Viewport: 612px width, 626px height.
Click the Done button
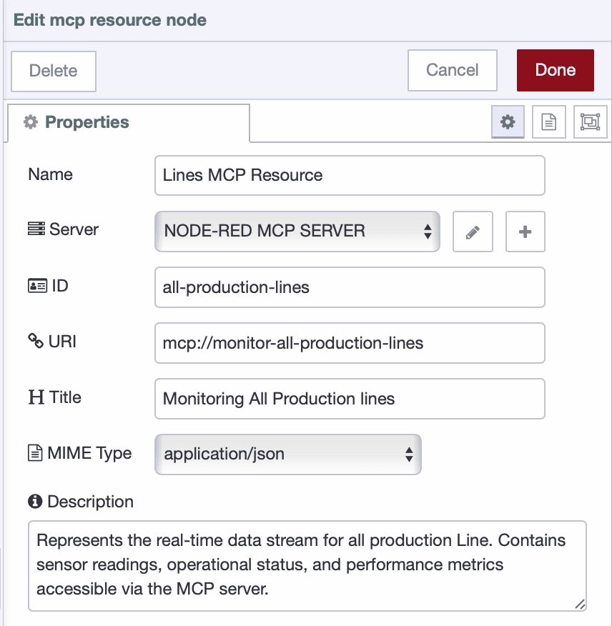point(556,70)
